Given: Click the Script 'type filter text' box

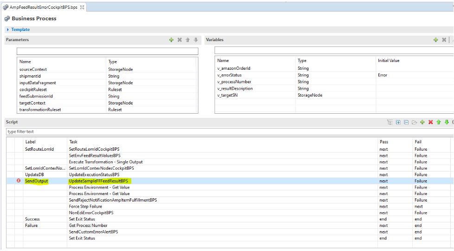Looking at the screenshot, I should (x=230, y=132).
